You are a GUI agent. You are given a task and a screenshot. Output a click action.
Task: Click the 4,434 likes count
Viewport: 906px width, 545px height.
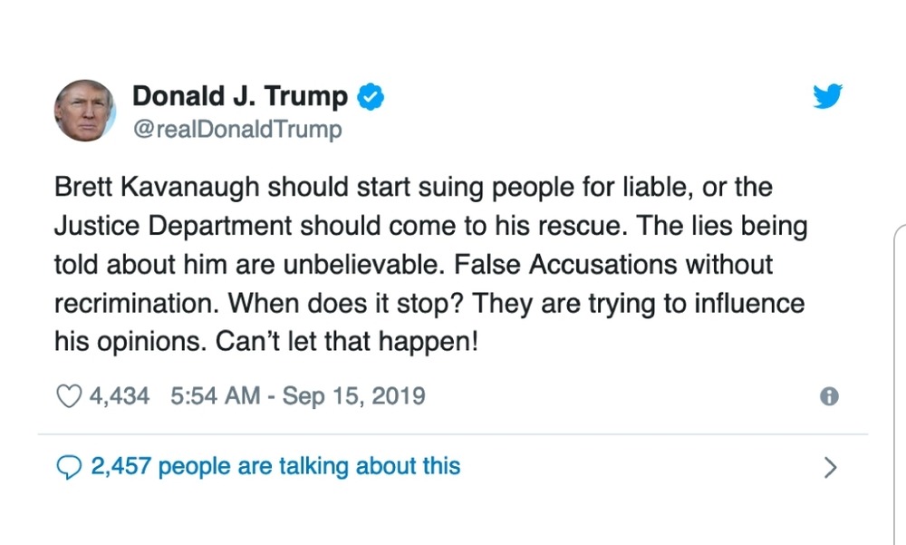click(x=120, y=396)
